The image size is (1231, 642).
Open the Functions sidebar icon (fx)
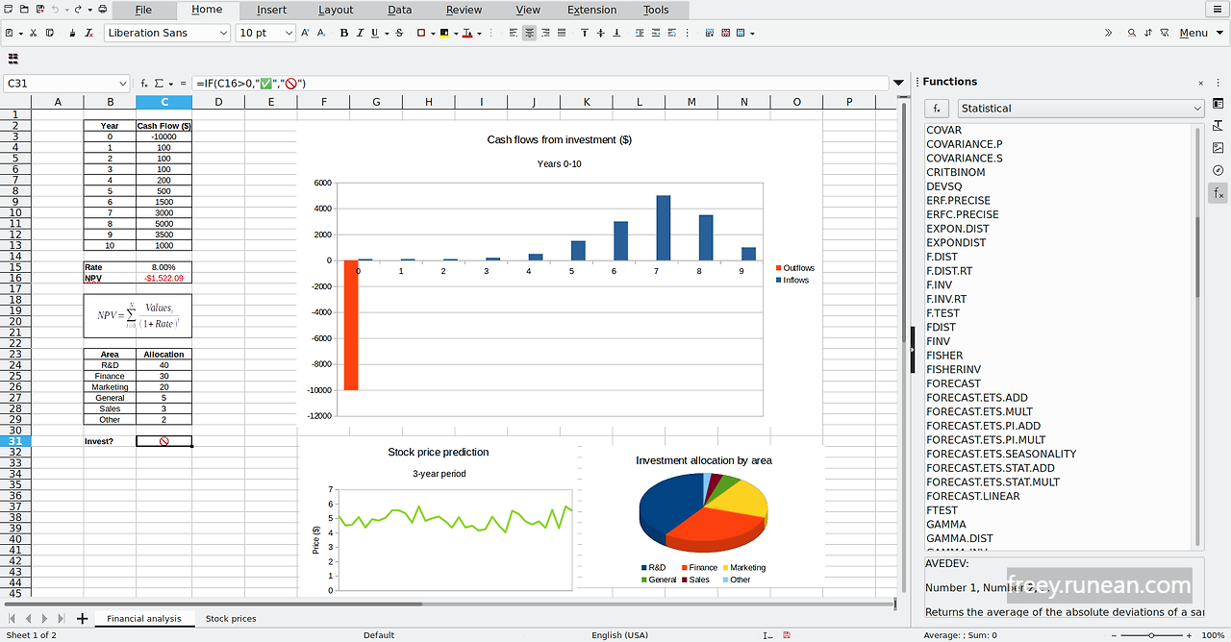1218,192
